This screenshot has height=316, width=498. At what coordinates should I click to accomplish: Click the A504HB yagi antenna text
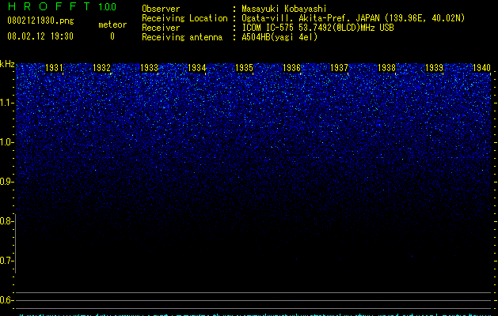pyautogui.click(x=279, y=37)
